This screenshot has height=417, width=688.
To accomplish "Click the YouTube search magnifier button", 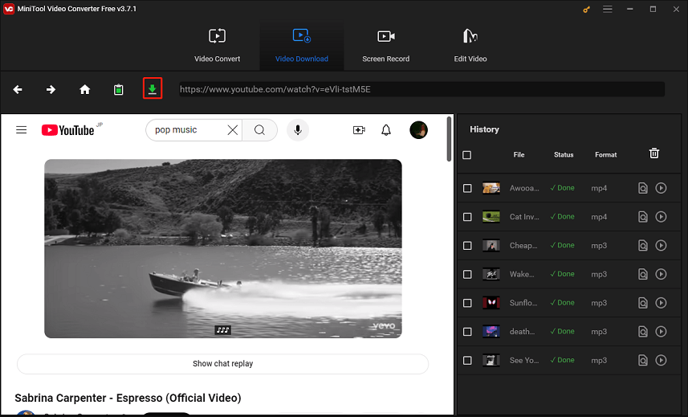I will [260, 130].
